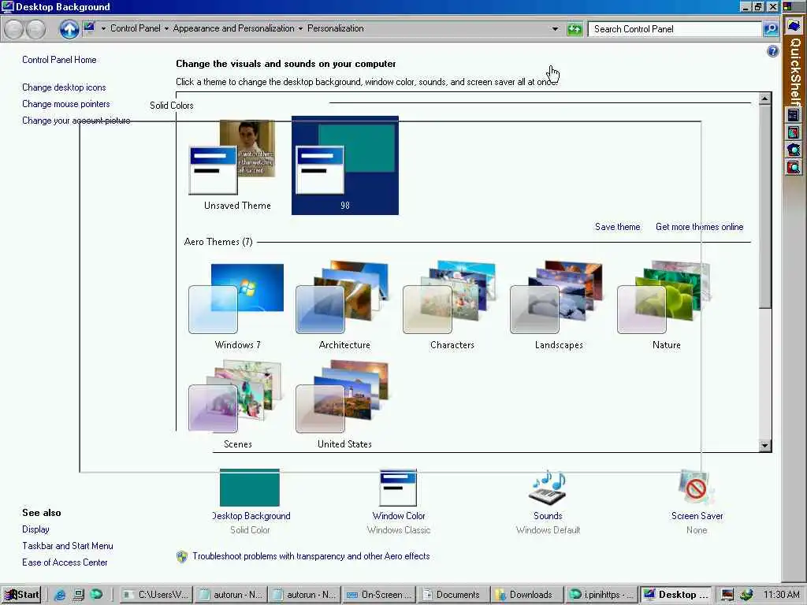Click the search magnifier button
This screenshot has width=807, height=605.
click(x=771, y=29)
